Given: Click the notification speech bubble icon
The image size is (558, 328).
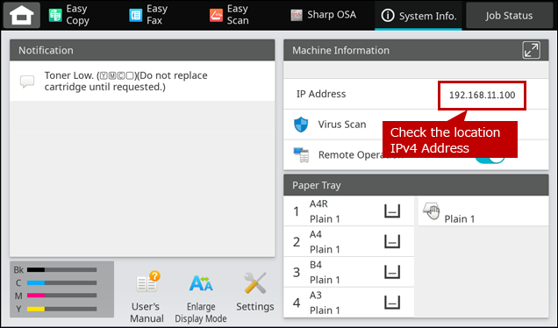Looking at the screenshot, I should [27, 82].
